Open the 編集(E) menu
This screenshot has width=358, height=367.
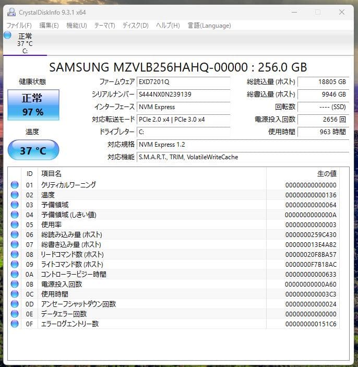49,25
